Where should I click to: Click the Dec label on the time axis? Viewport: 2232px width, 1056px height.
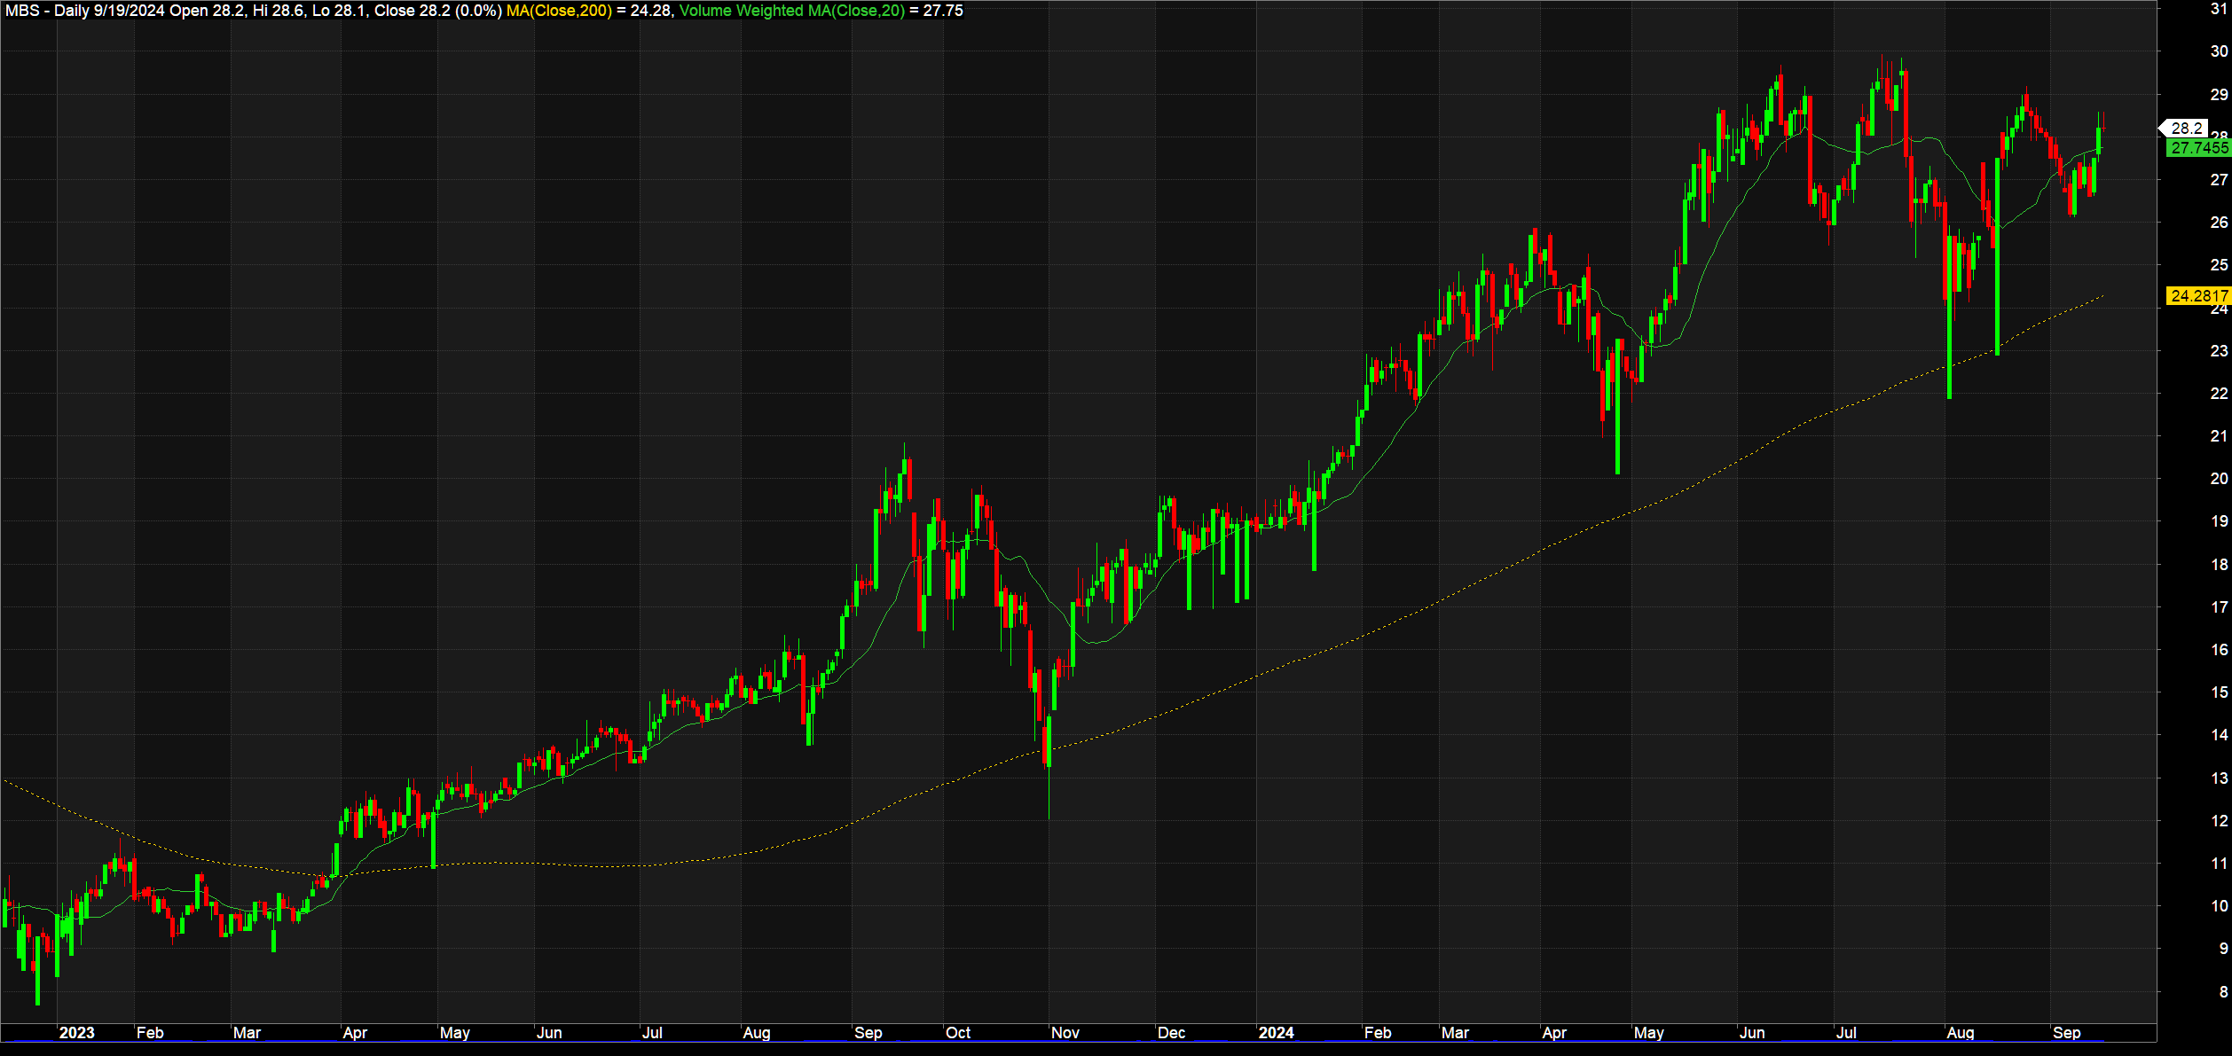[1171, 1033]
